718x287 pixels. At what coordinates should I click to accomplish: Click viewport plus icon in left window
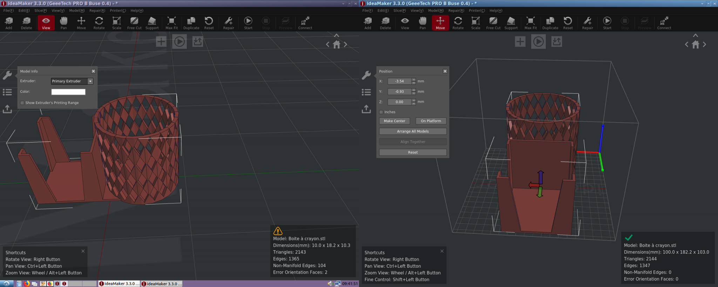click(x=161, y=42)
